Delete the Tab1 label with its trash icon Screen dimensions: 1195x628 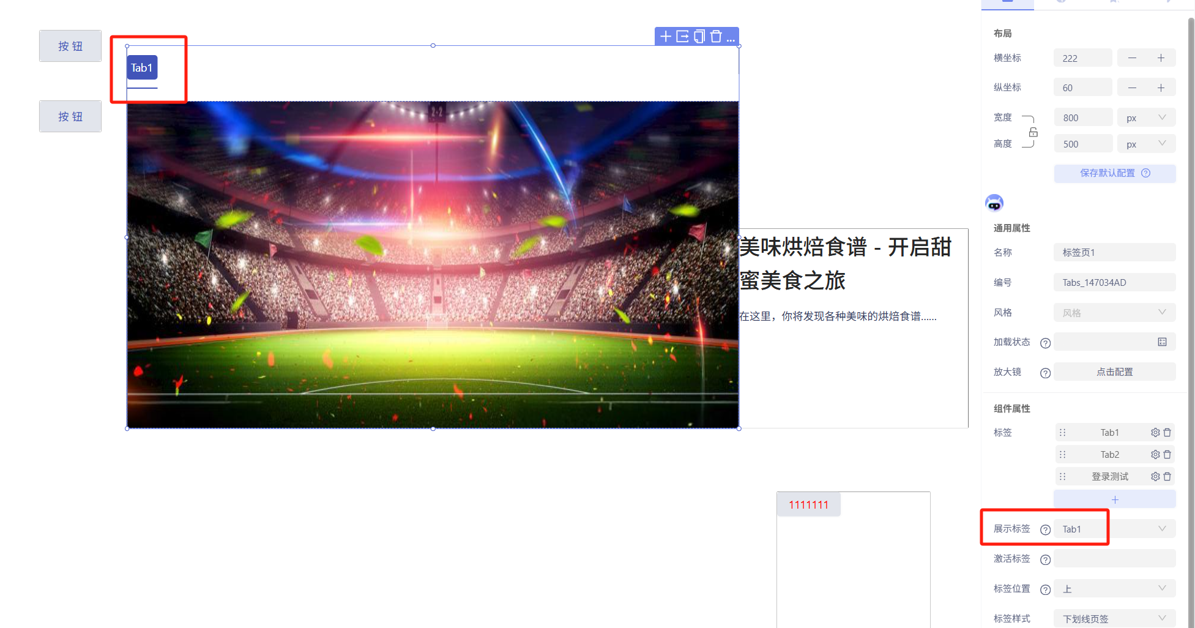[1167, 432]
